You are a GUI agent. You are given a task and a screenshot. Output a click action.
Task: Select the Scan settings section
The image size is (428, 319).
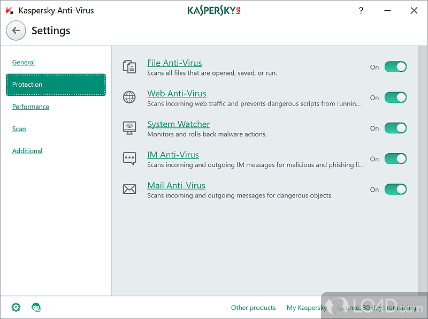(19, 128)
